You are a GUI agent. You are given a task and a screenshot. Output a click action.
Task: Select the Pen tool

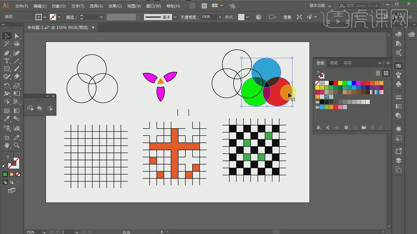pyautogui.click(x=7, y=53)
